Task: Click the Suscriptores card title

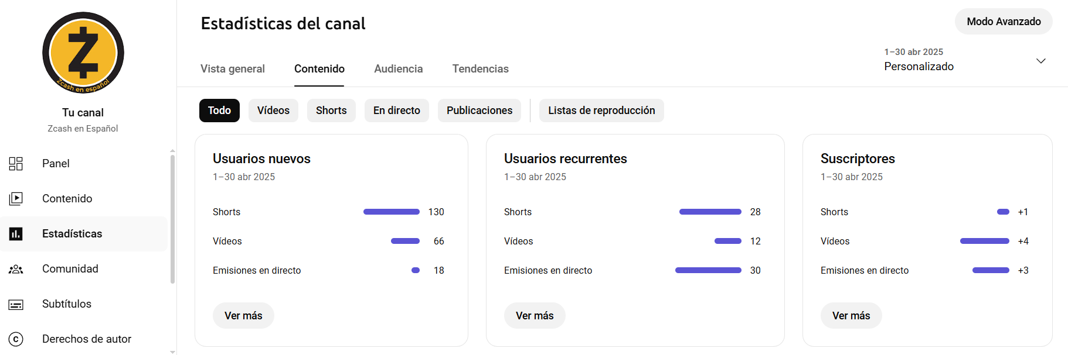Action: pyautogui.click(x=858, y=158)
